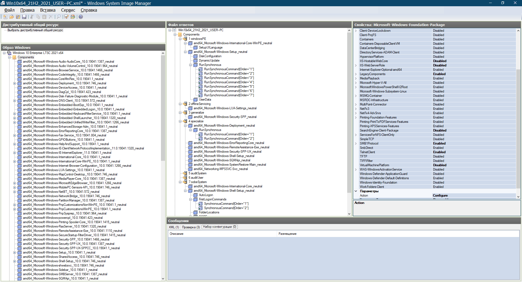Click the Save floppy disk icon

click(24, 17)
